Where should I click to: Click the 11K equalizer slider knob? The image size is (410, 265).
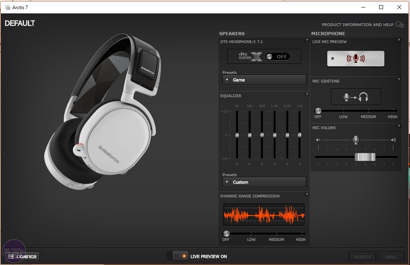(300, 135)
